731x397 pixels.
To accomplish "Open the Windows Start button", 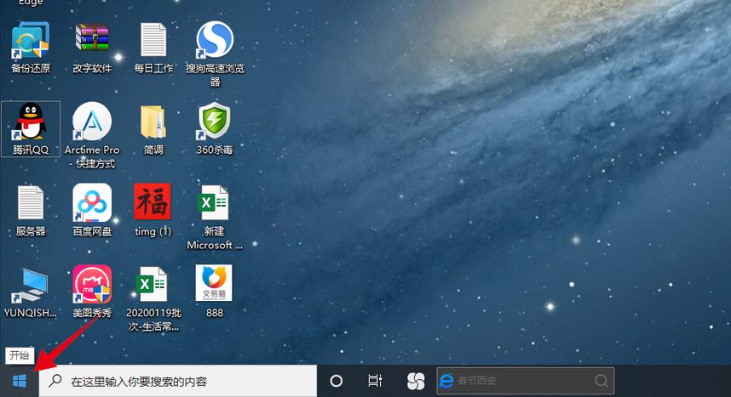I will pyautogui.click(x=19, y=381).
